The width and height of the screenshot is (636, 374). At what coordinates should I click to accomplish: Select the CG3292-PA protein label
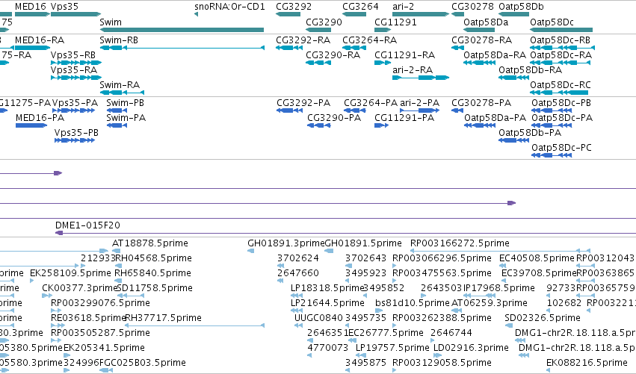(303, 103)
